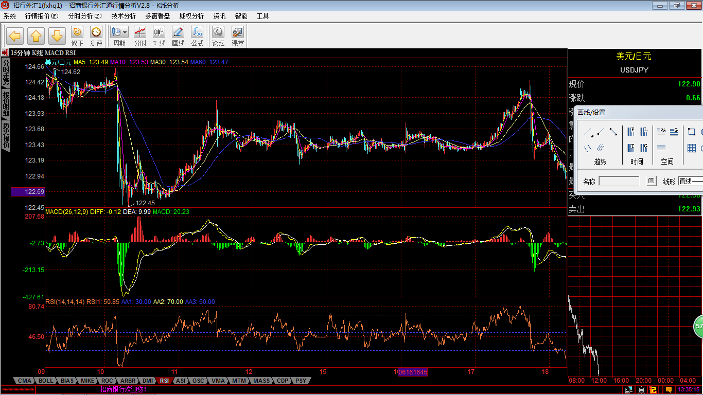Open the 线形 line style dropdown
703x395 pixels.
[690, 181]
